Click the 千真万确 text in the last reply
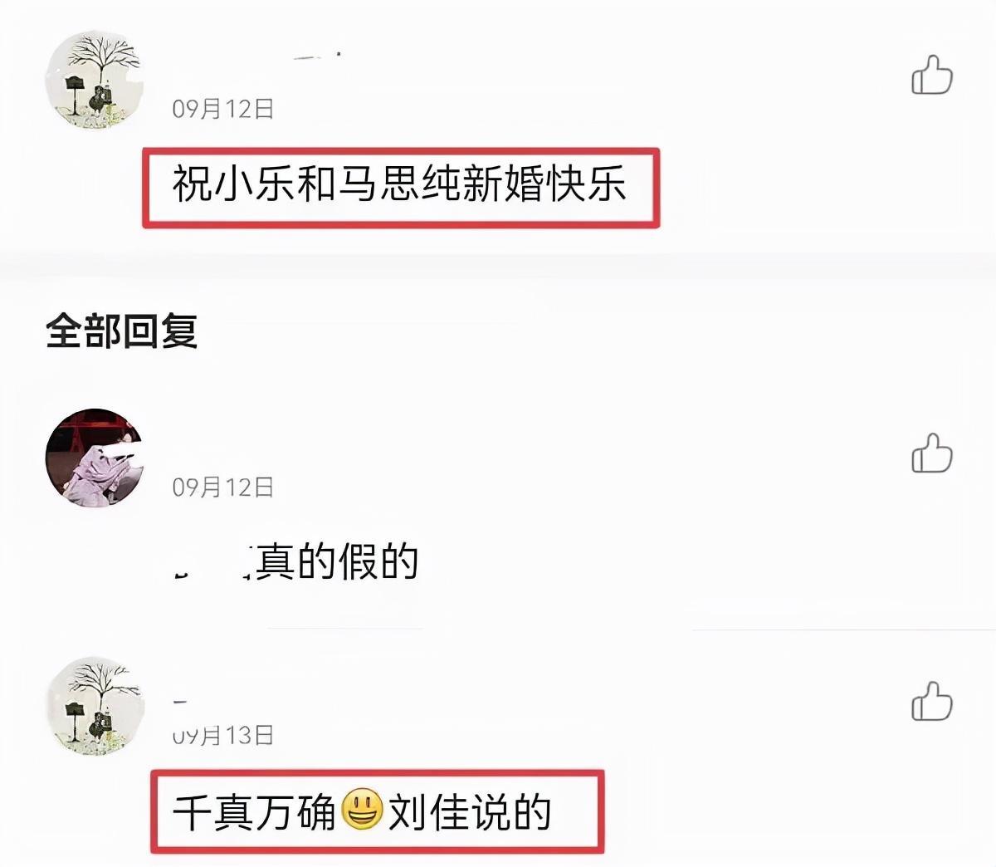 point(254,811)
